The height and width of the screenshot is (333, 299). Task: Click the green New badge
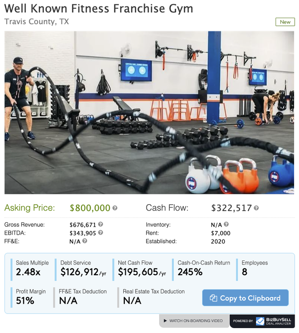coord(285,22)
